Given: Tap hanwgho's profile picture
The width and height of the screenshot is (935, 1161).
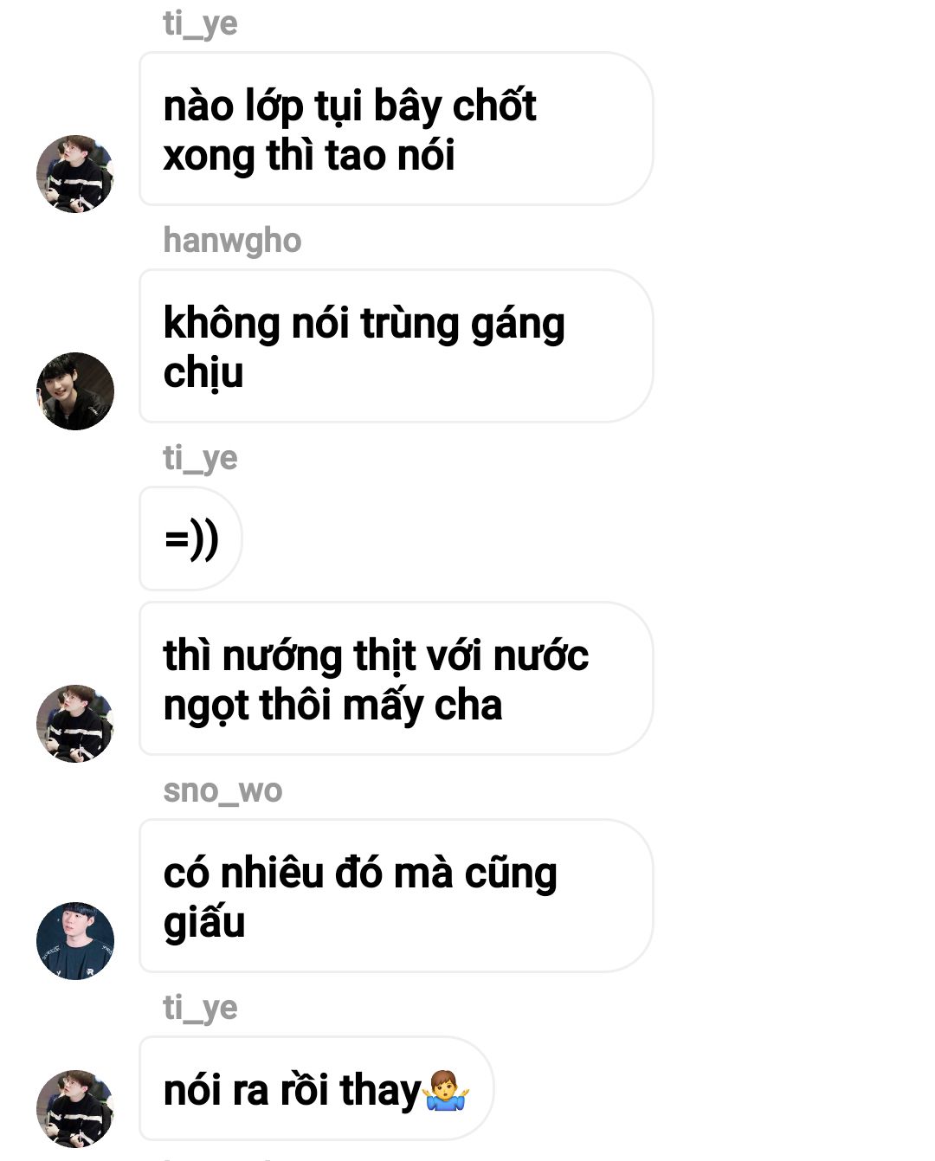Looking at the screenshot, I should click(75, 391).
